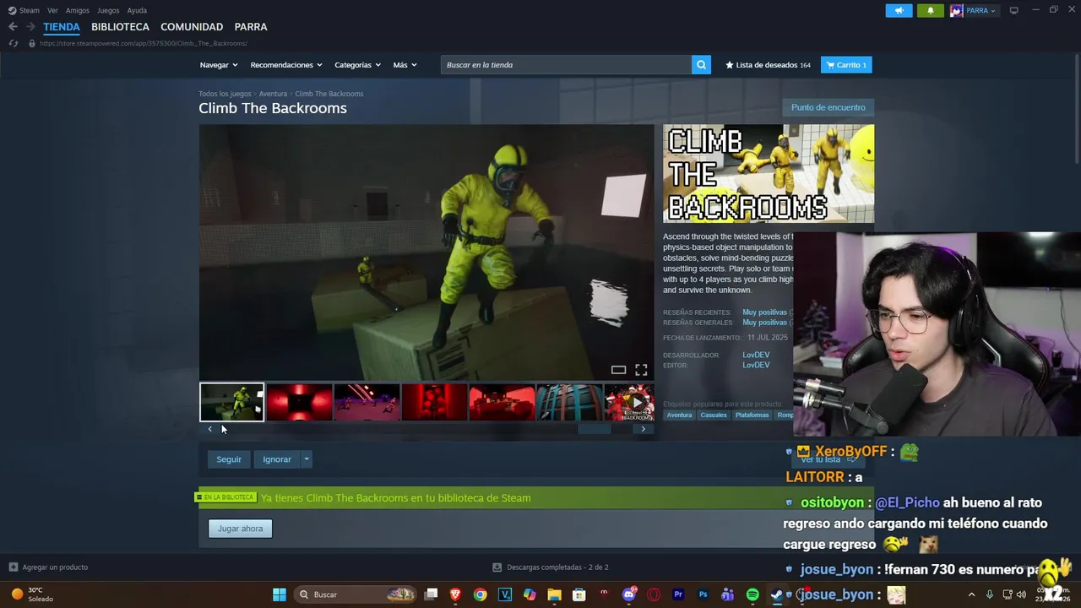Click the Ignorar button
1081x608 pixels.
277,459
